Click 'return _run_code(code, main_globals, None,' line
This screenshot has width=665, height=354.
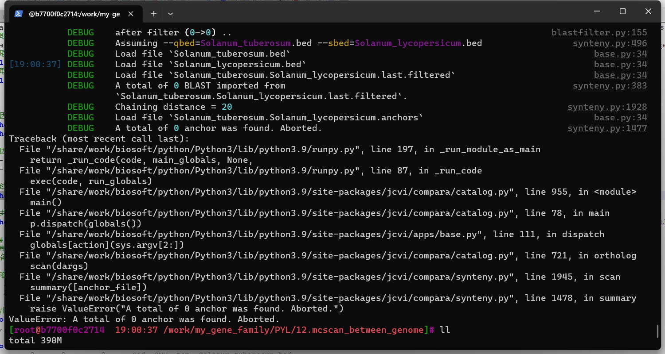[x=141, y=160]
